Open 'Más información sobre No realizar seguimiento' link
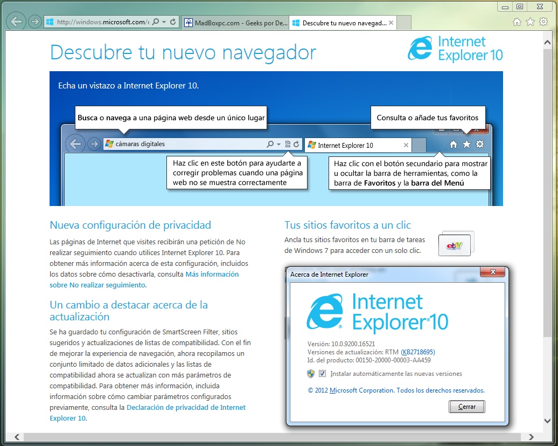The height and width of the screenshot is (446, 558). [x=144, y=280]
